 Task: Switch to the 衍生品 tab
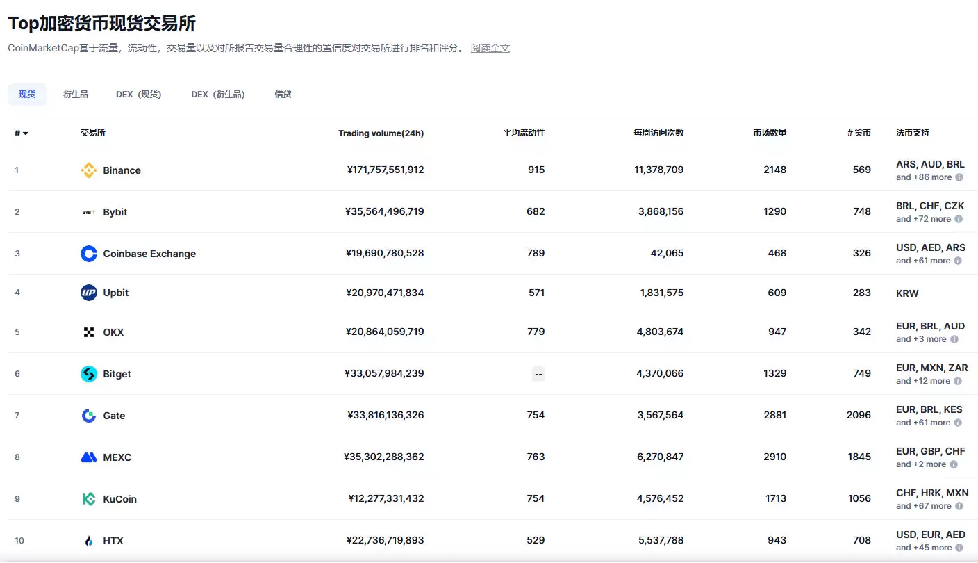(x=76, y=95)
